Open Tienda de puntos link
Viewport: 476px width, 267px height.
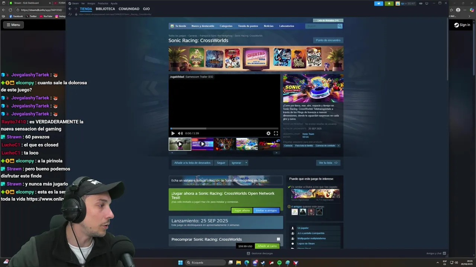[248, 26]
